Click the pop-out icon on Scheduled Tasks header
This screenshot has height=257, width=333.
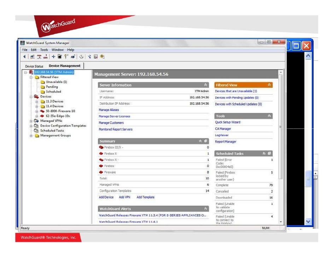[269, 153]
